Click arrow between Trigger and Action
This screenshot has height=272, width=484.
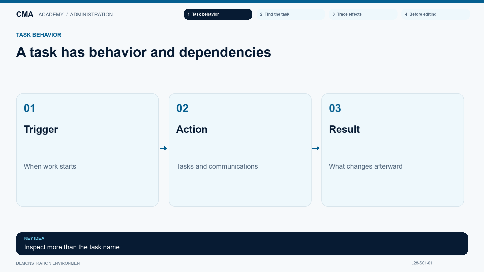[x=164, y=148]
